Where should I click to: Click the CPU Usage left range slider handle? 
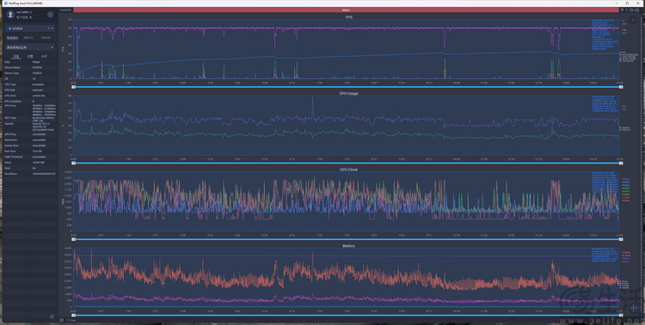pos(74,162)
